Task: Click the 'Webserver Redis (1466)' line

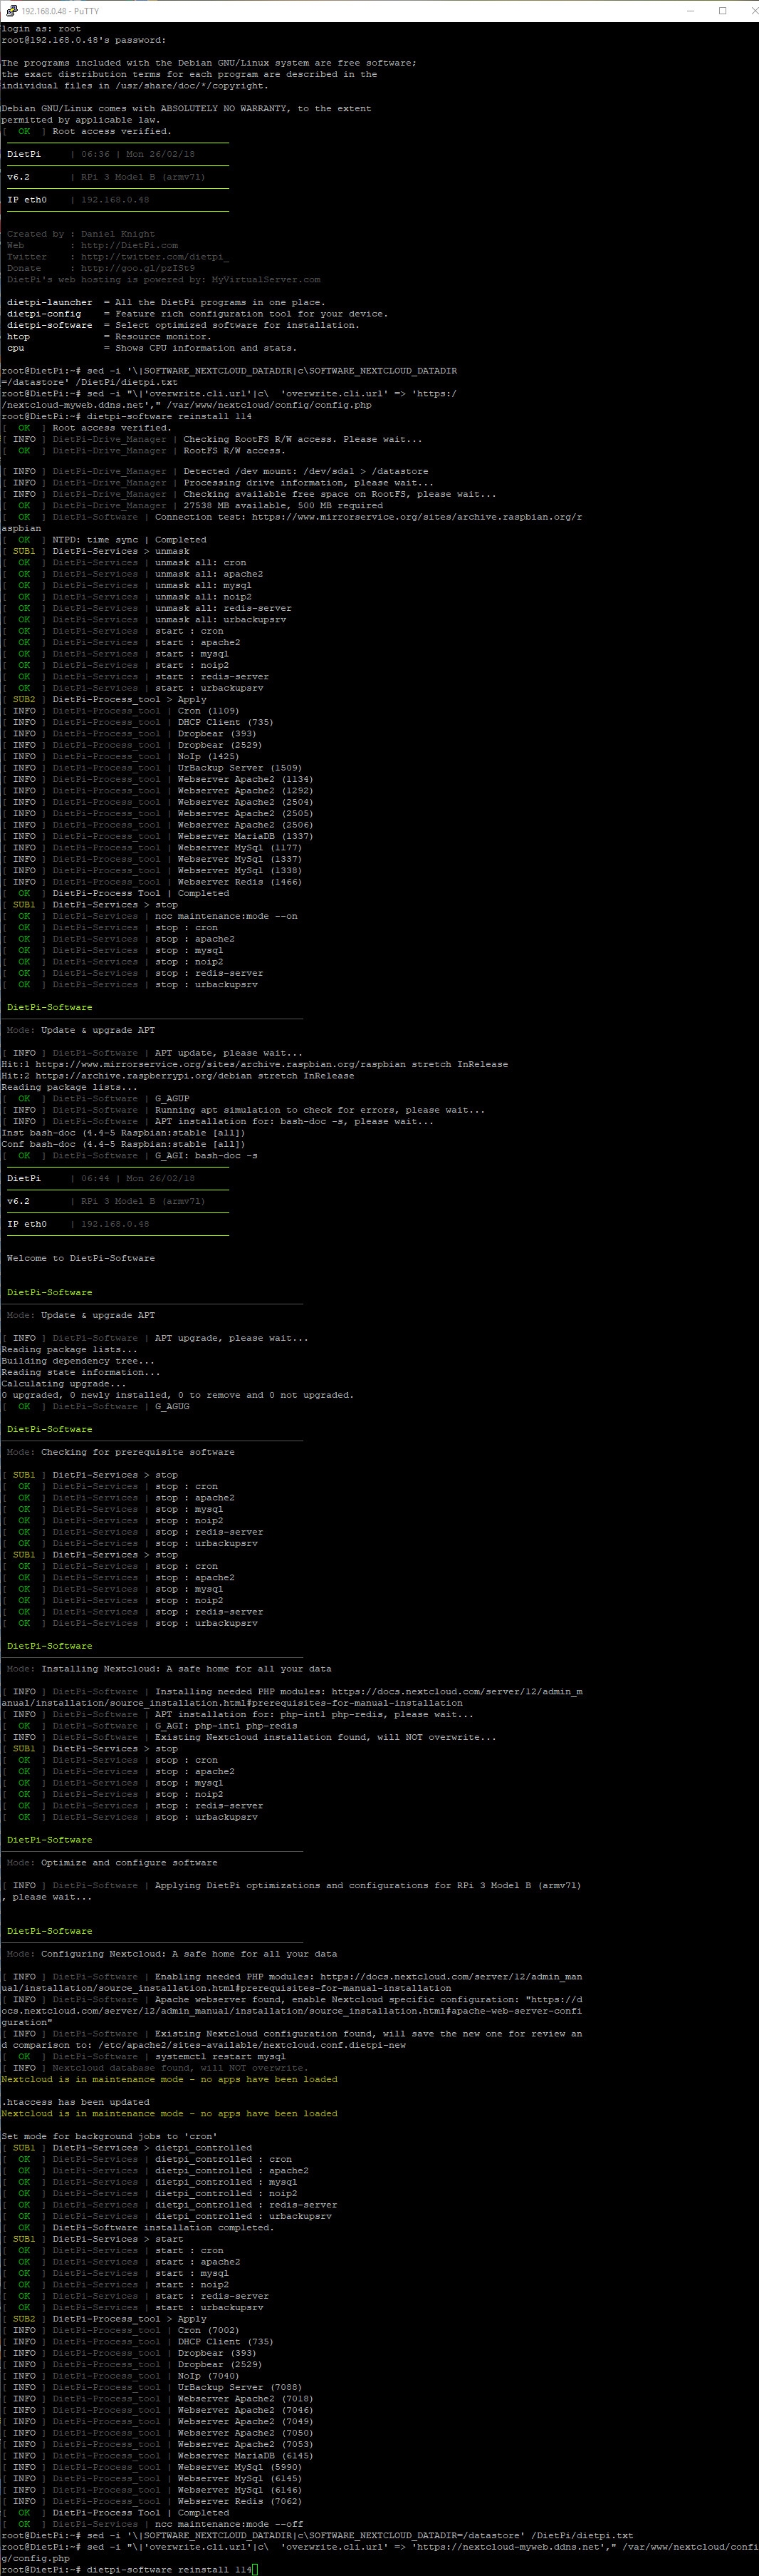Action: click(x=152, y=881)
